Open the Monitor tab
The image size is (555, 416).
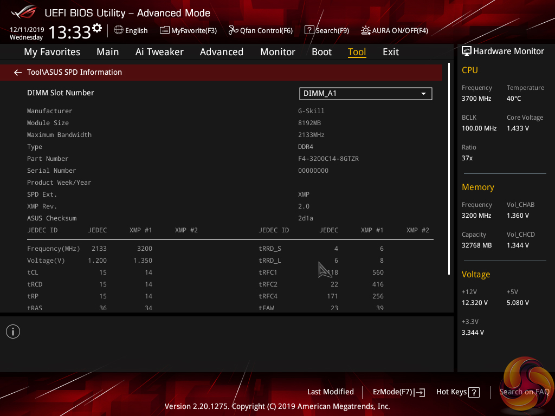(x=278, y=52)
